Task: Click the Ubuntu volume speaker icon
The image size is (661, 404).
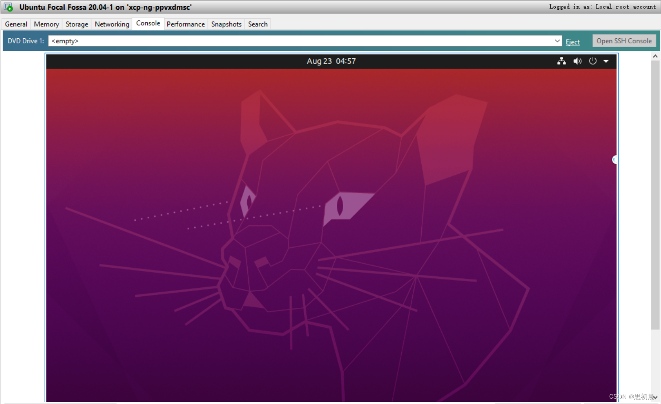Action: [x=578, y=61]
